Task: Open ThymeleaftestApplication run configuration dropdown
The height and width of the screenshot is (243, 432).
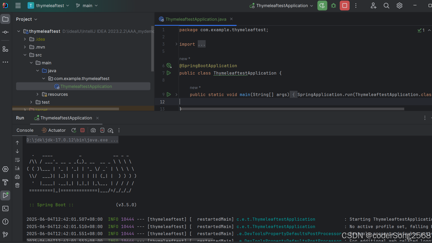Action: pos(281,6)
